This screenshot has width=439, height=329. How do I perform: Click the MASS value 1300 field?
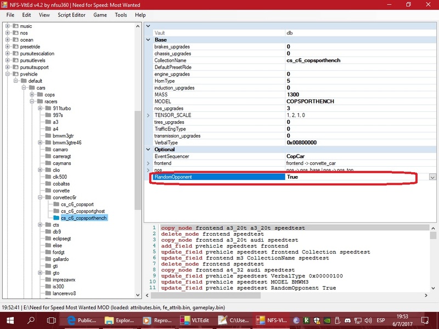click(x=361, y=94)
